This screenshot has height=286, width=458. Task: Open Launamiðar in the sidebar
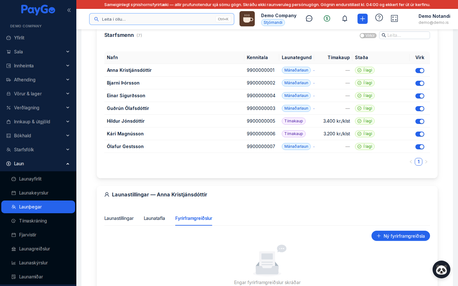tap(38, 277)
